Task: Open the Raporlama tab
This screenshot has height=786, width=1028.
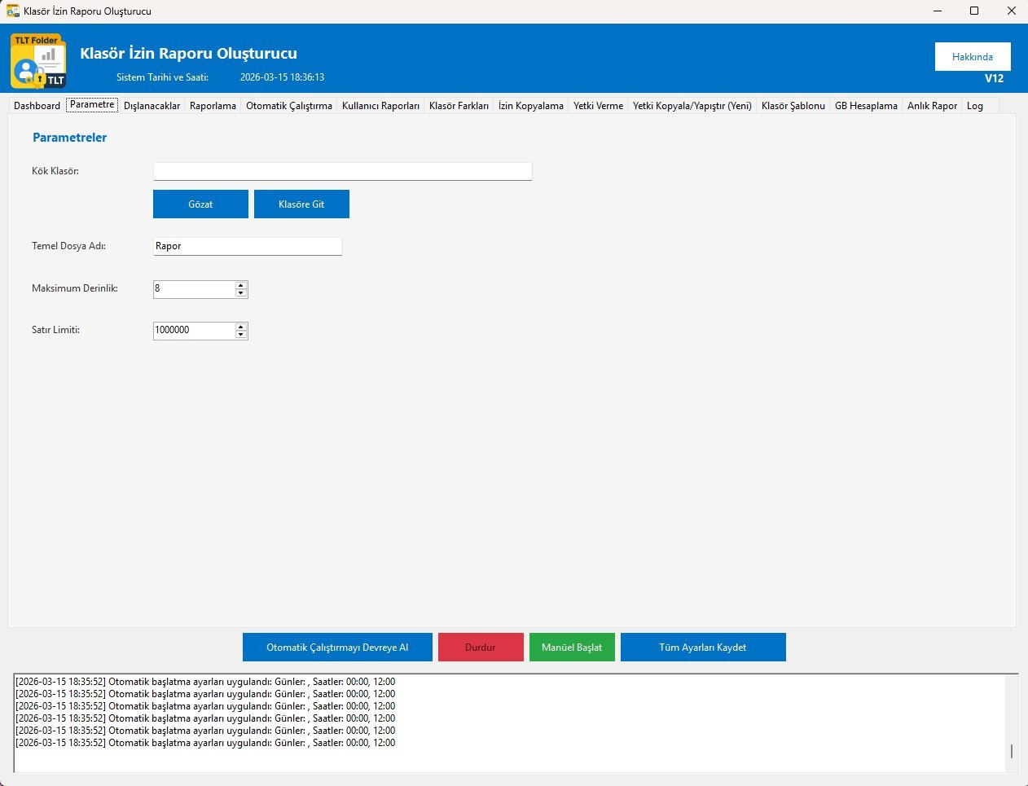Action: [x=213, y=106]
